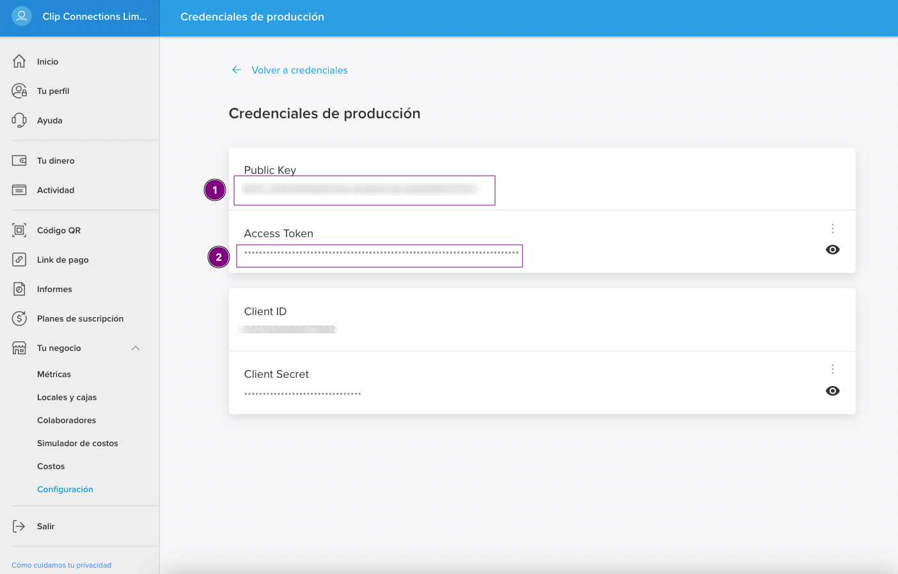Click Volver a credenciales link
The height and width of the screenshot is (574, 898).
pyautogui.click(x=299, y=70)
